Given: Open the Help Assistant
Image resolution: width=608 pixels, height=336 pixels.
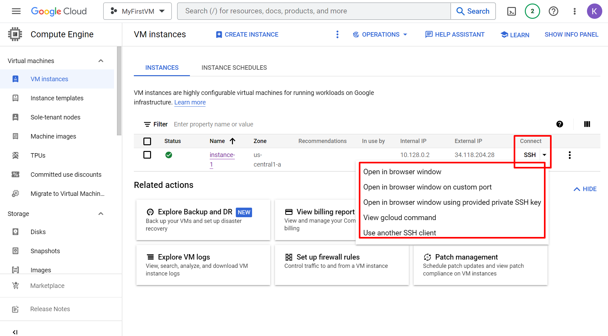Looking at the screenshot, I should (x=455, y=34).
